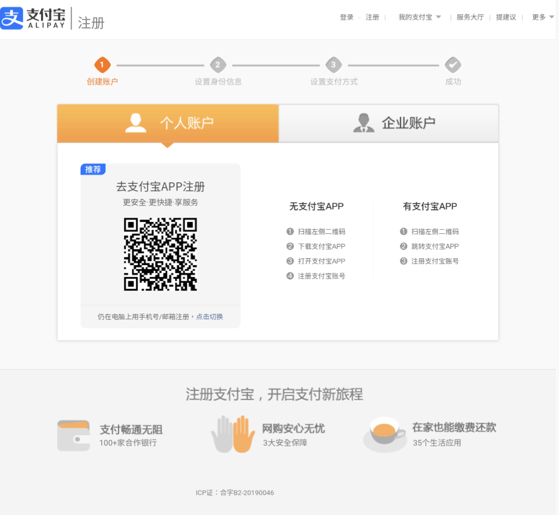Viewport: 559px width, 515px height.
Task: Open the 更多 menu
Action: click(x=539, y=17)
